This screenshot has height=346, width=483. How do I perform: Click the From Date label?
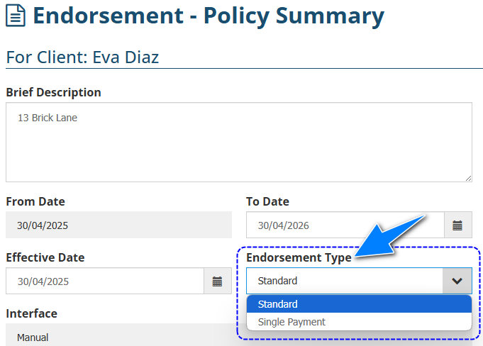(x=35, y=201)
